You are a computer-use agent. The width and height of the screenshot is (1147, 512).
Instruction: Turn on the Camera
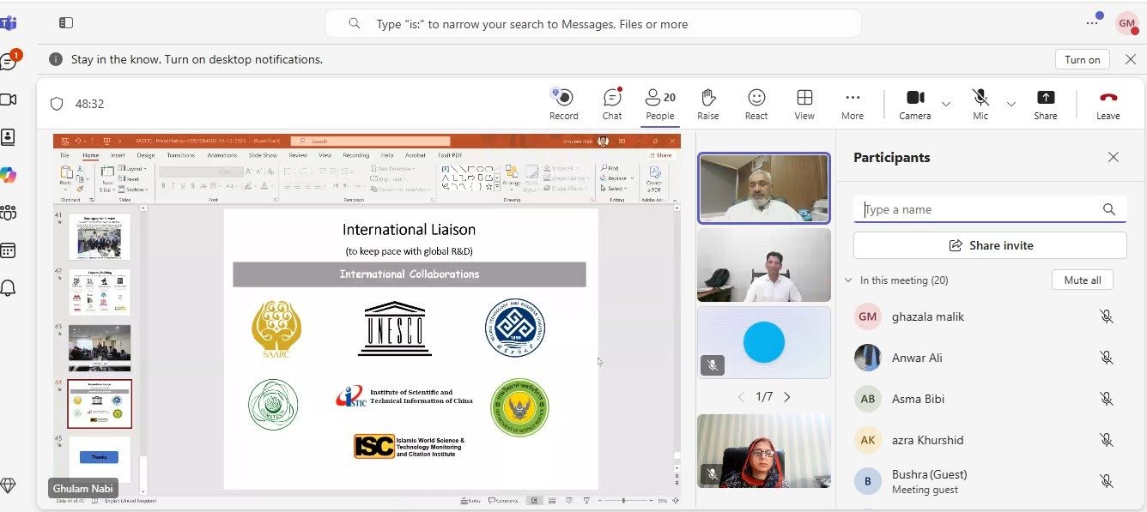pos(915,104)
